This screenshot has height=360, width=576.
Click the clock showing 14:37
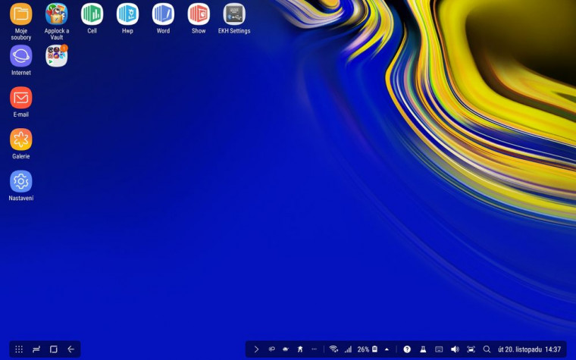[x=553, y=349]
